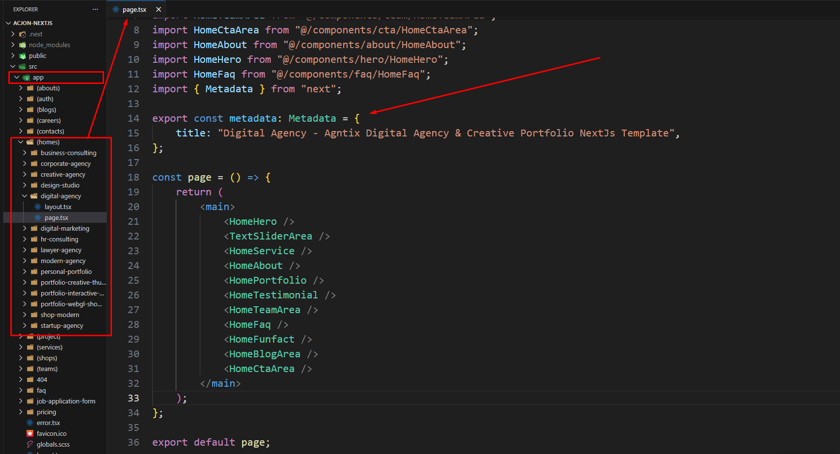Collapse the digital-agency folder chevron
The height and width of the screenshot is (454, 840).
point(25,196)
